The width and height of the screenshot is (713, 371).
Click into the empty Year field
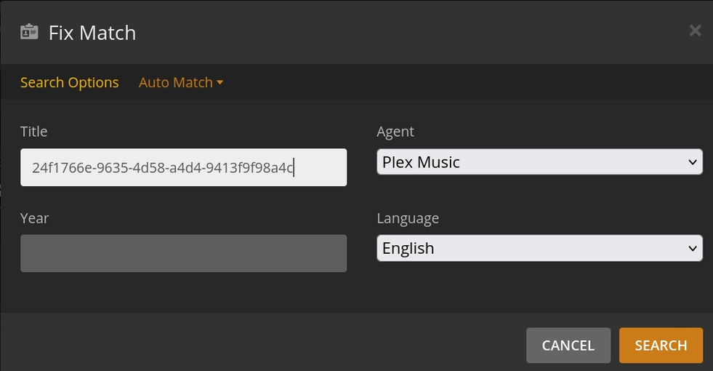(x=183, y=253)
